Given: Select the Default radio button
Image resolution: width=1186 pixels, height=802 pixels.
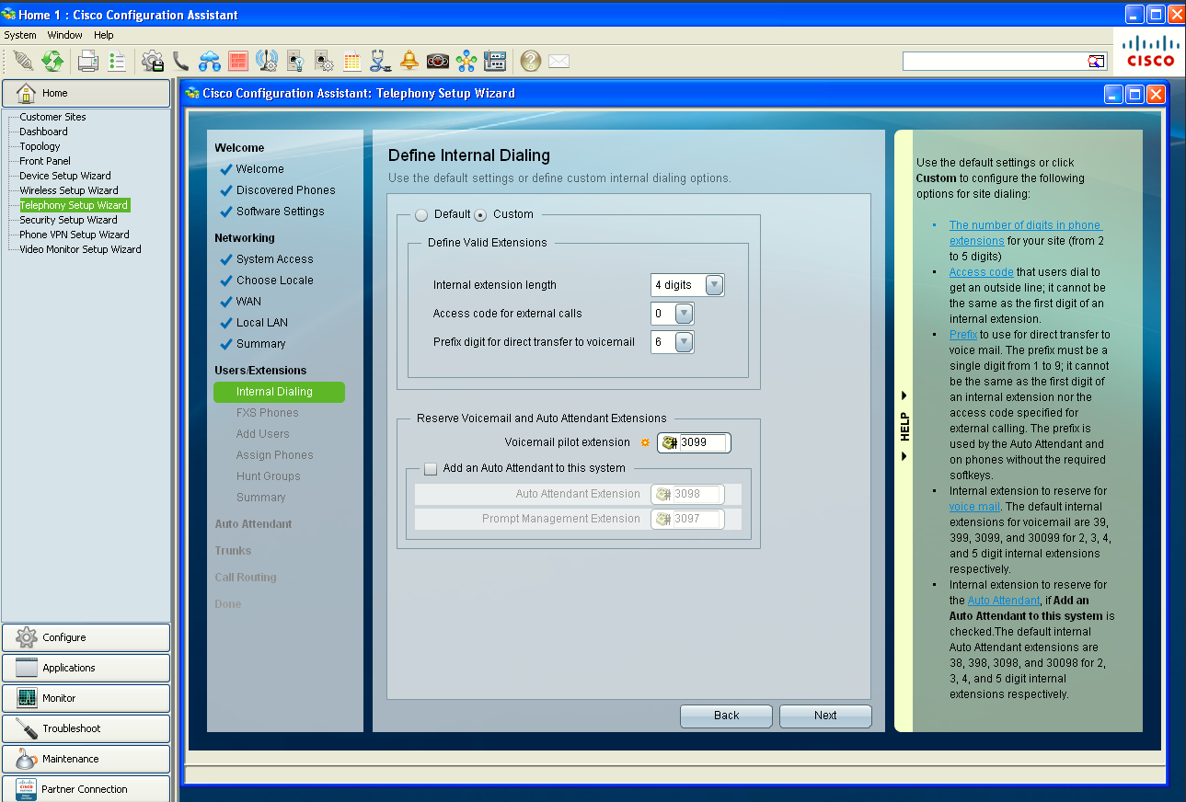Looking at the screenshot, I should 421,214.
